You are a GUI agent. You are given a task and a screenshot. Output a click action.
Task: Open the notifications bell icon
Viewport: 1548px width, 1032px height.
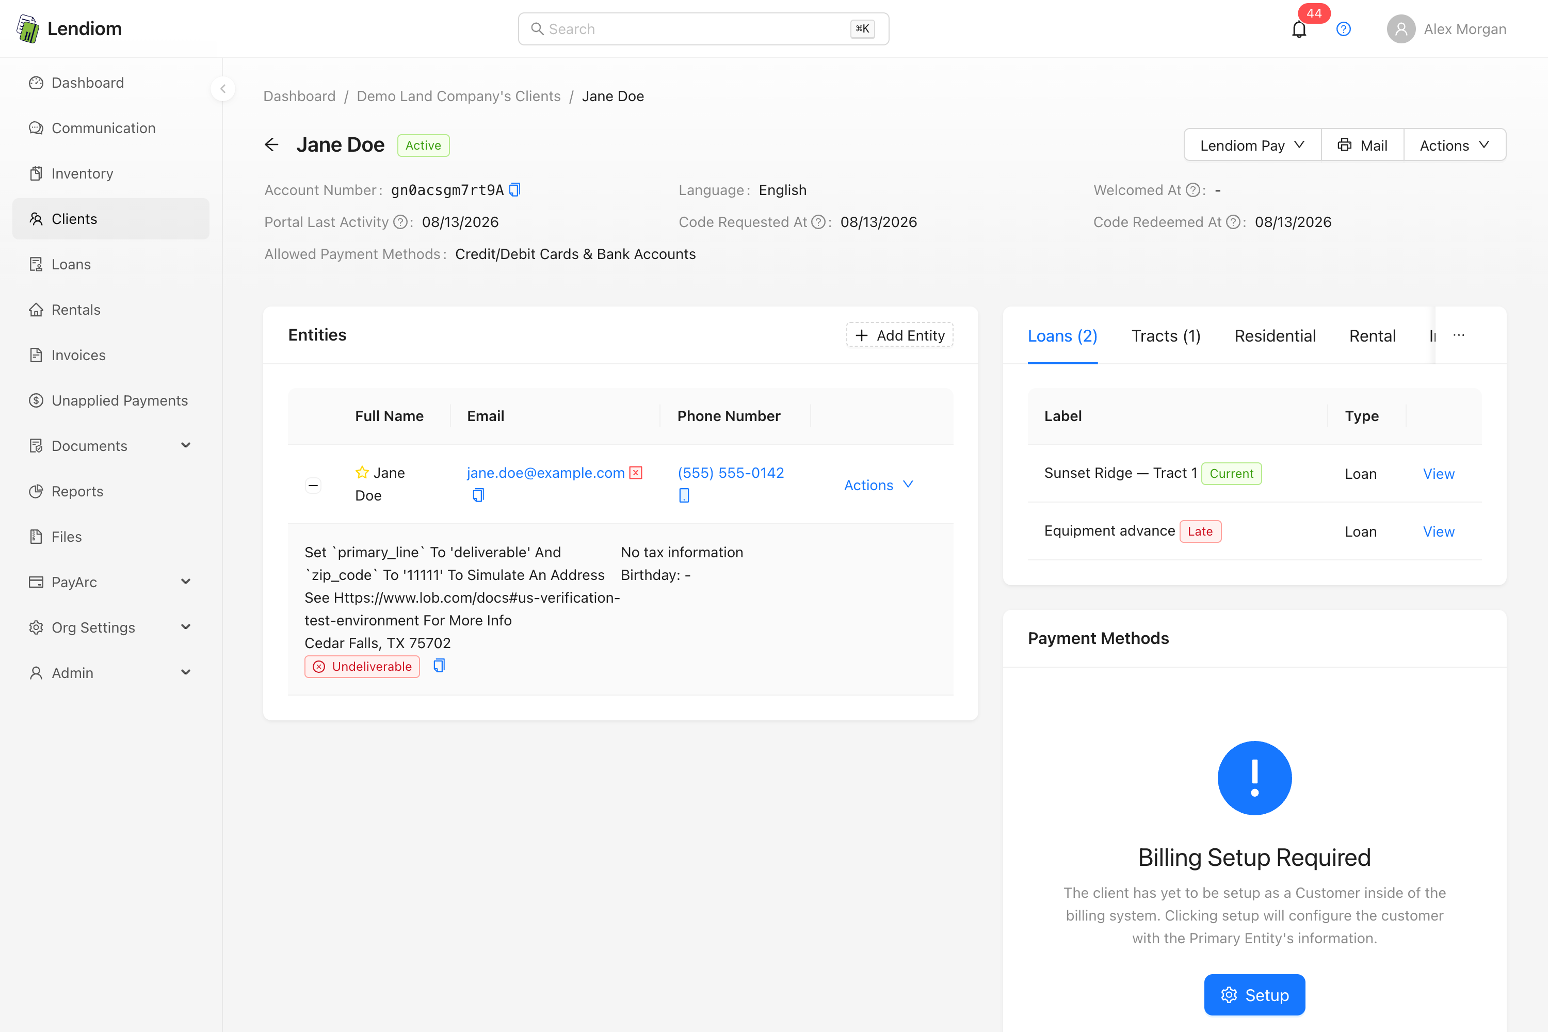[x=1299, y=29]
